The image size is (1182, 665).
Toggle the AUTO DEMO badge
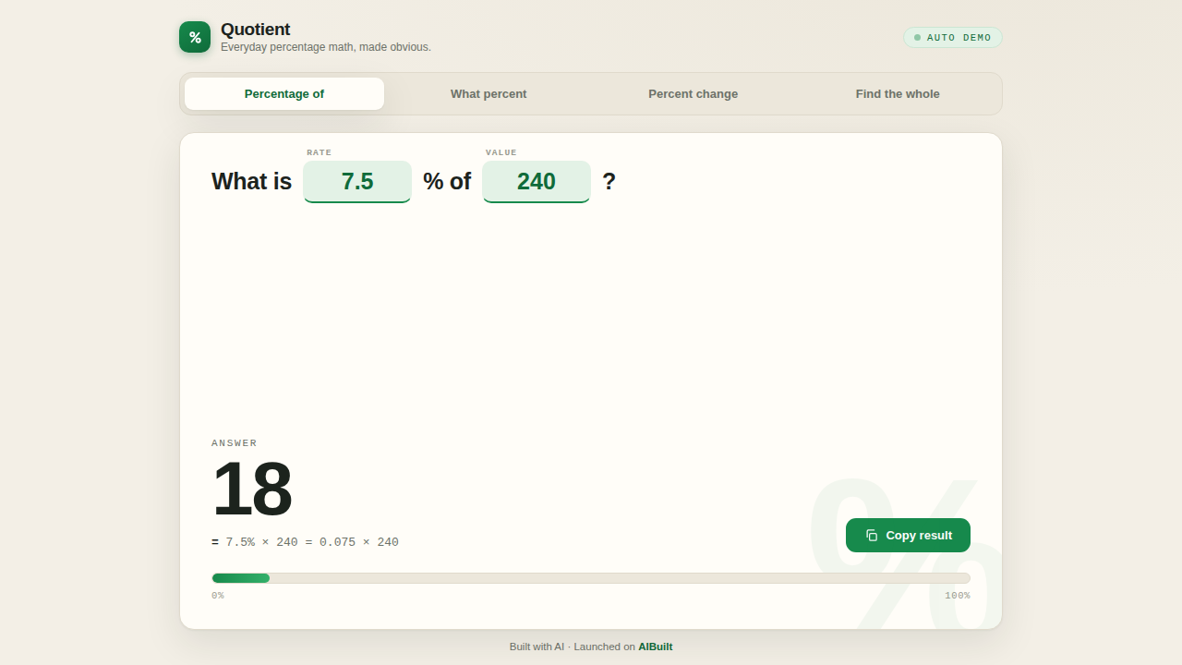(952, 38)
